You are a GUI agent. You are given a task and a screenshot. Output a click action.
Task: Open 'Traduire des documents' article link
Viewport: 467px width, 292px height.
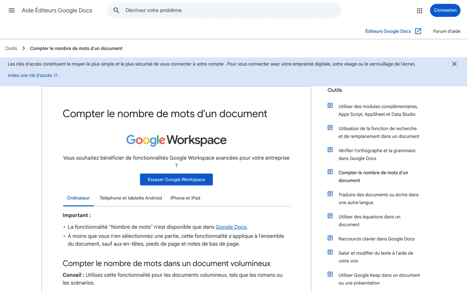378,199
